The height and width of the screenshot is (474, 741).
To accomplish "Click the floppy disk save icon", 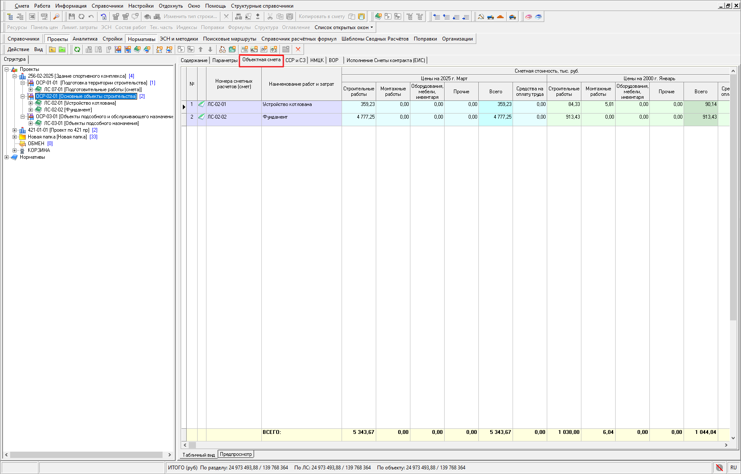I will tap(71, 16).
